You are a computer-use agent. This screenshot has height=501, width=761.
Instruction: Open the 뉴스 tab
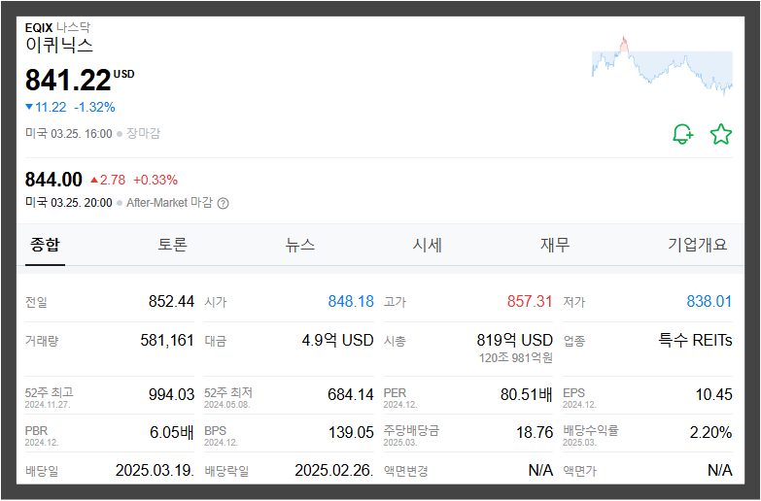(300, 245)
